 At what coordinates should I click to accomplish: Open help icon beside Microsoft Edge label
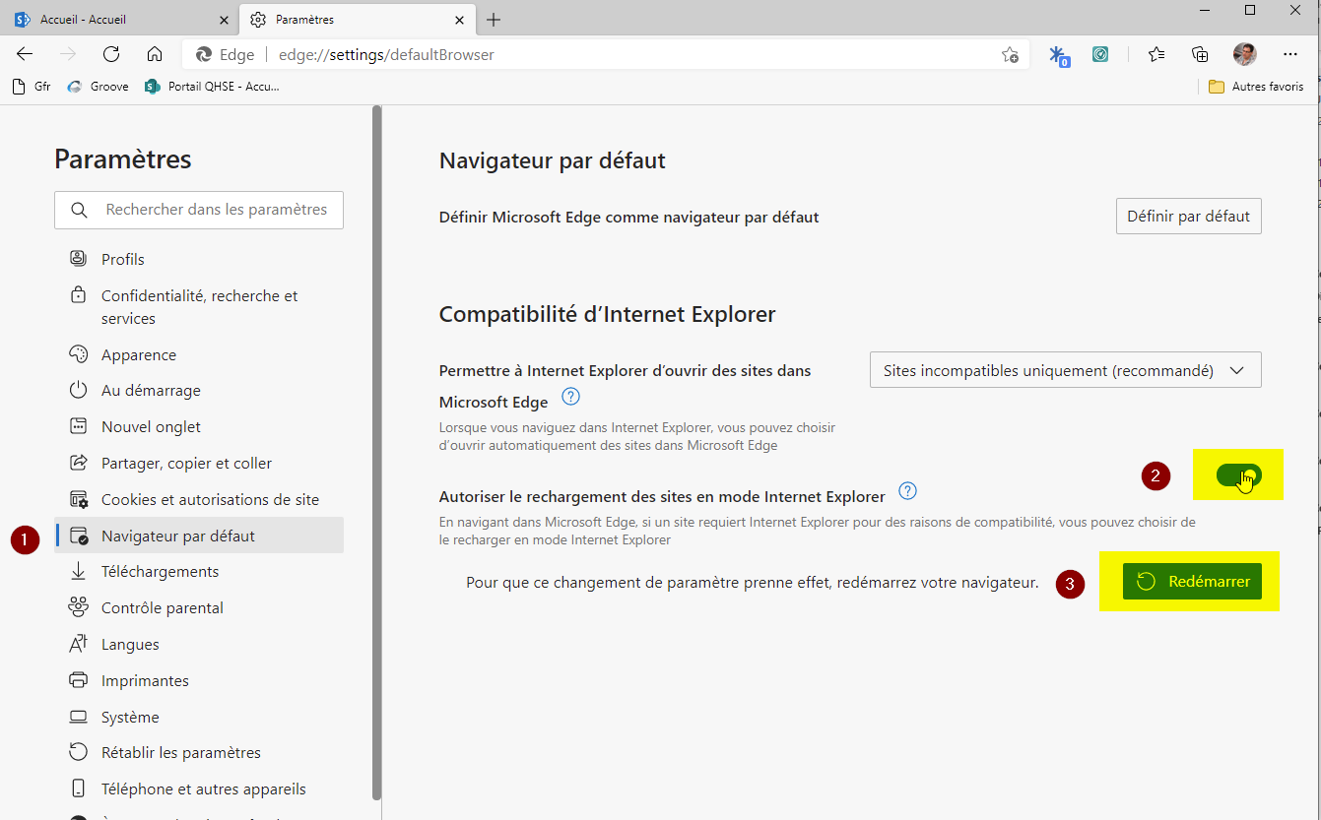[x=570, y=397]
